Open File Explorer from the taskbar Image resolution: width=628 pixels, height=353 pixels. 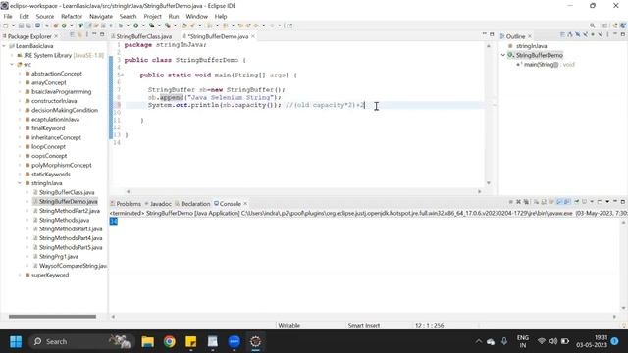click(148, 341)
